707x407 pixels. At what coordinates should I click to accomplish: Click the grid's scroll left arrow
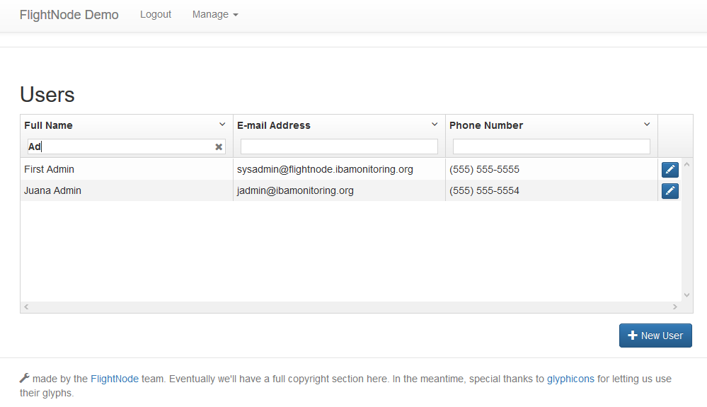pos(27,307)
